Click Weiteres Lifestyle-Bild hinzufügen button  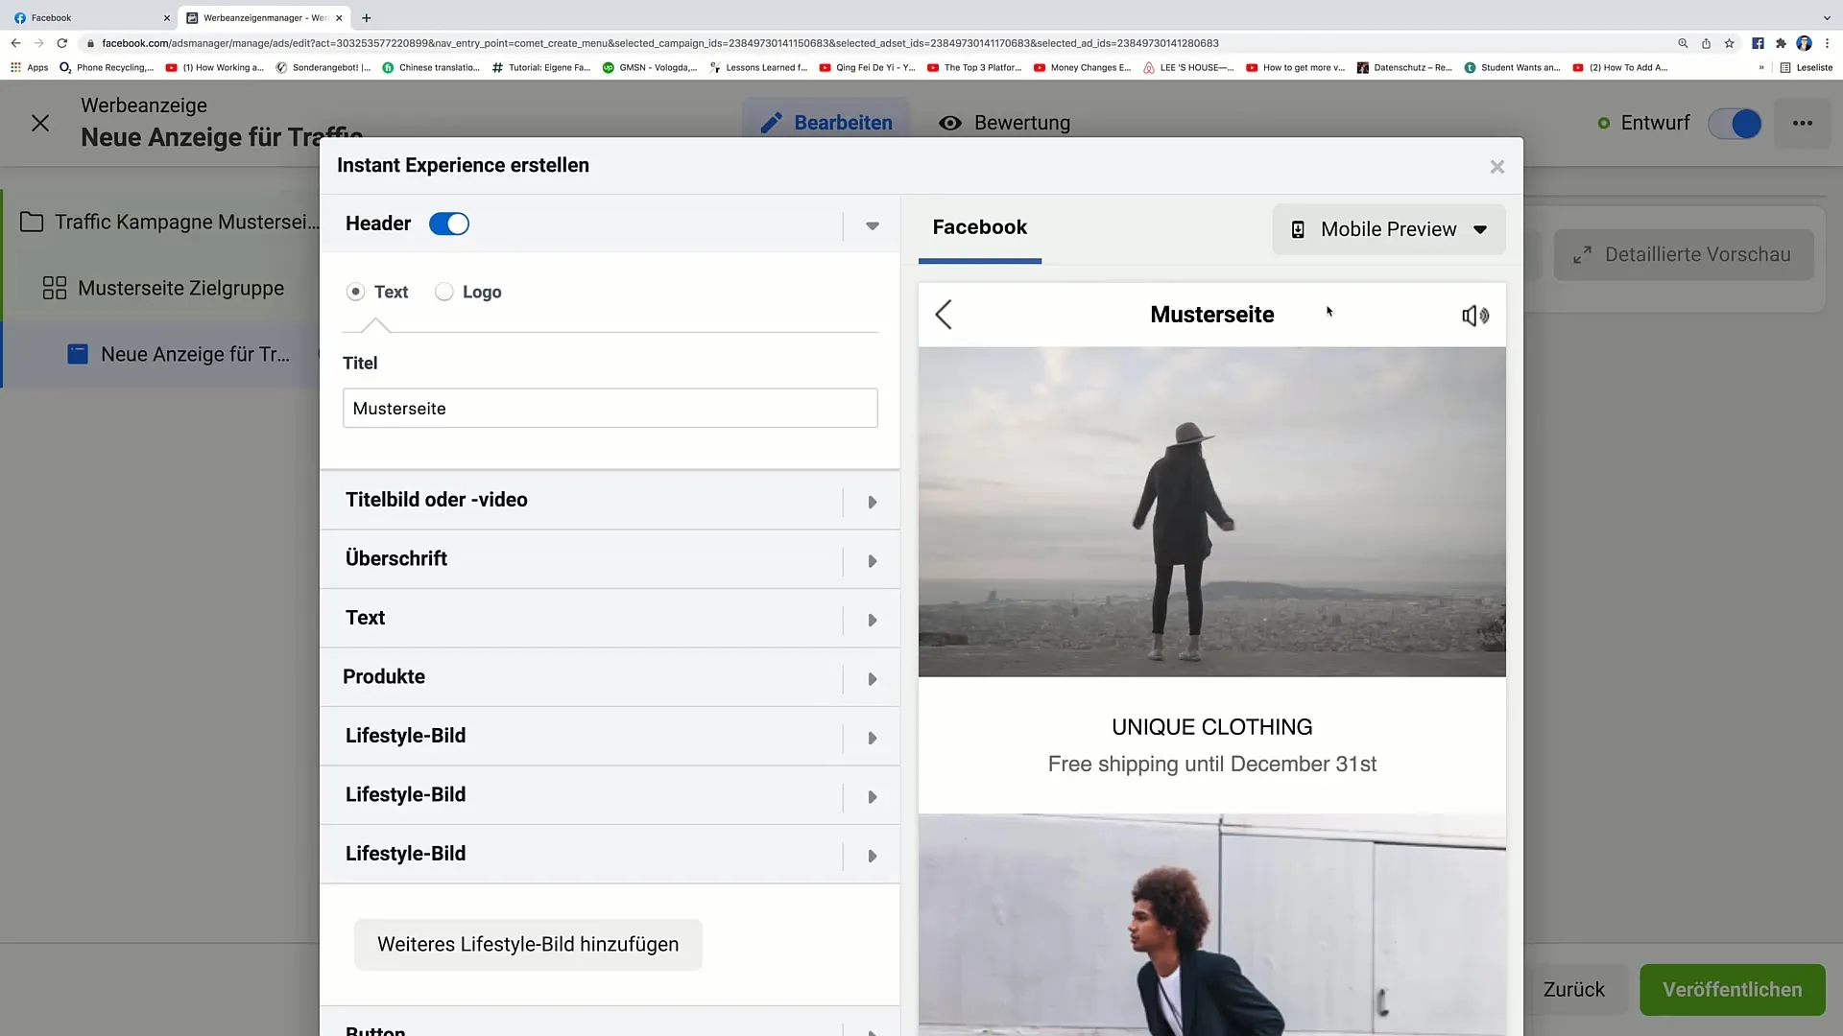coord(528,944)
